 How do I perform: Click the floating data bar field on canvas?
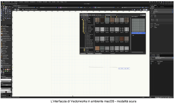click(124, 68)
